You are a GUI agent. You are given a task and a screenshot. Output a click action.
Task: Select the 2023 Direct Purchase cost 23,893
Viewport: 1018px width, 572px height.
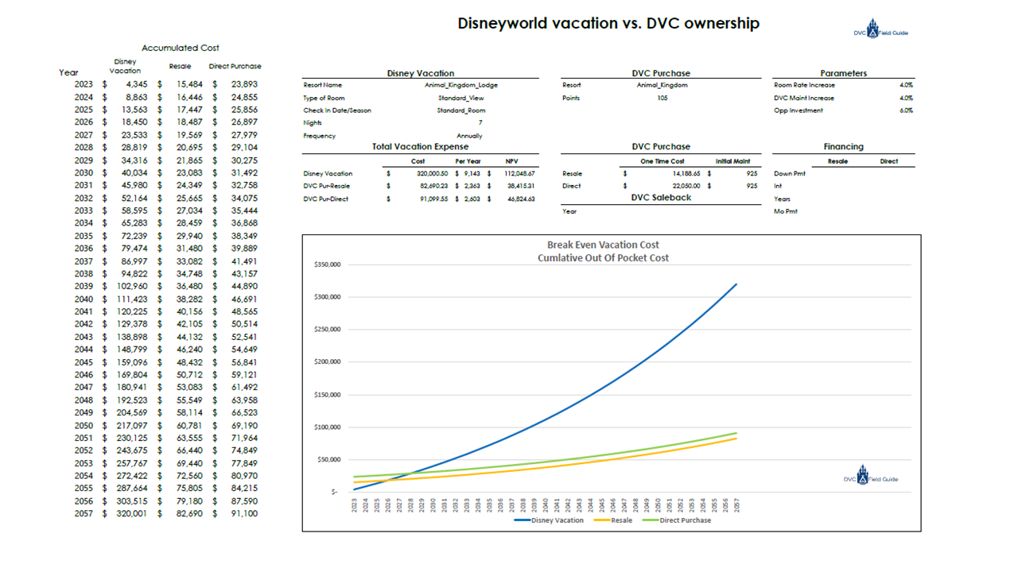(x=244, y=84)
